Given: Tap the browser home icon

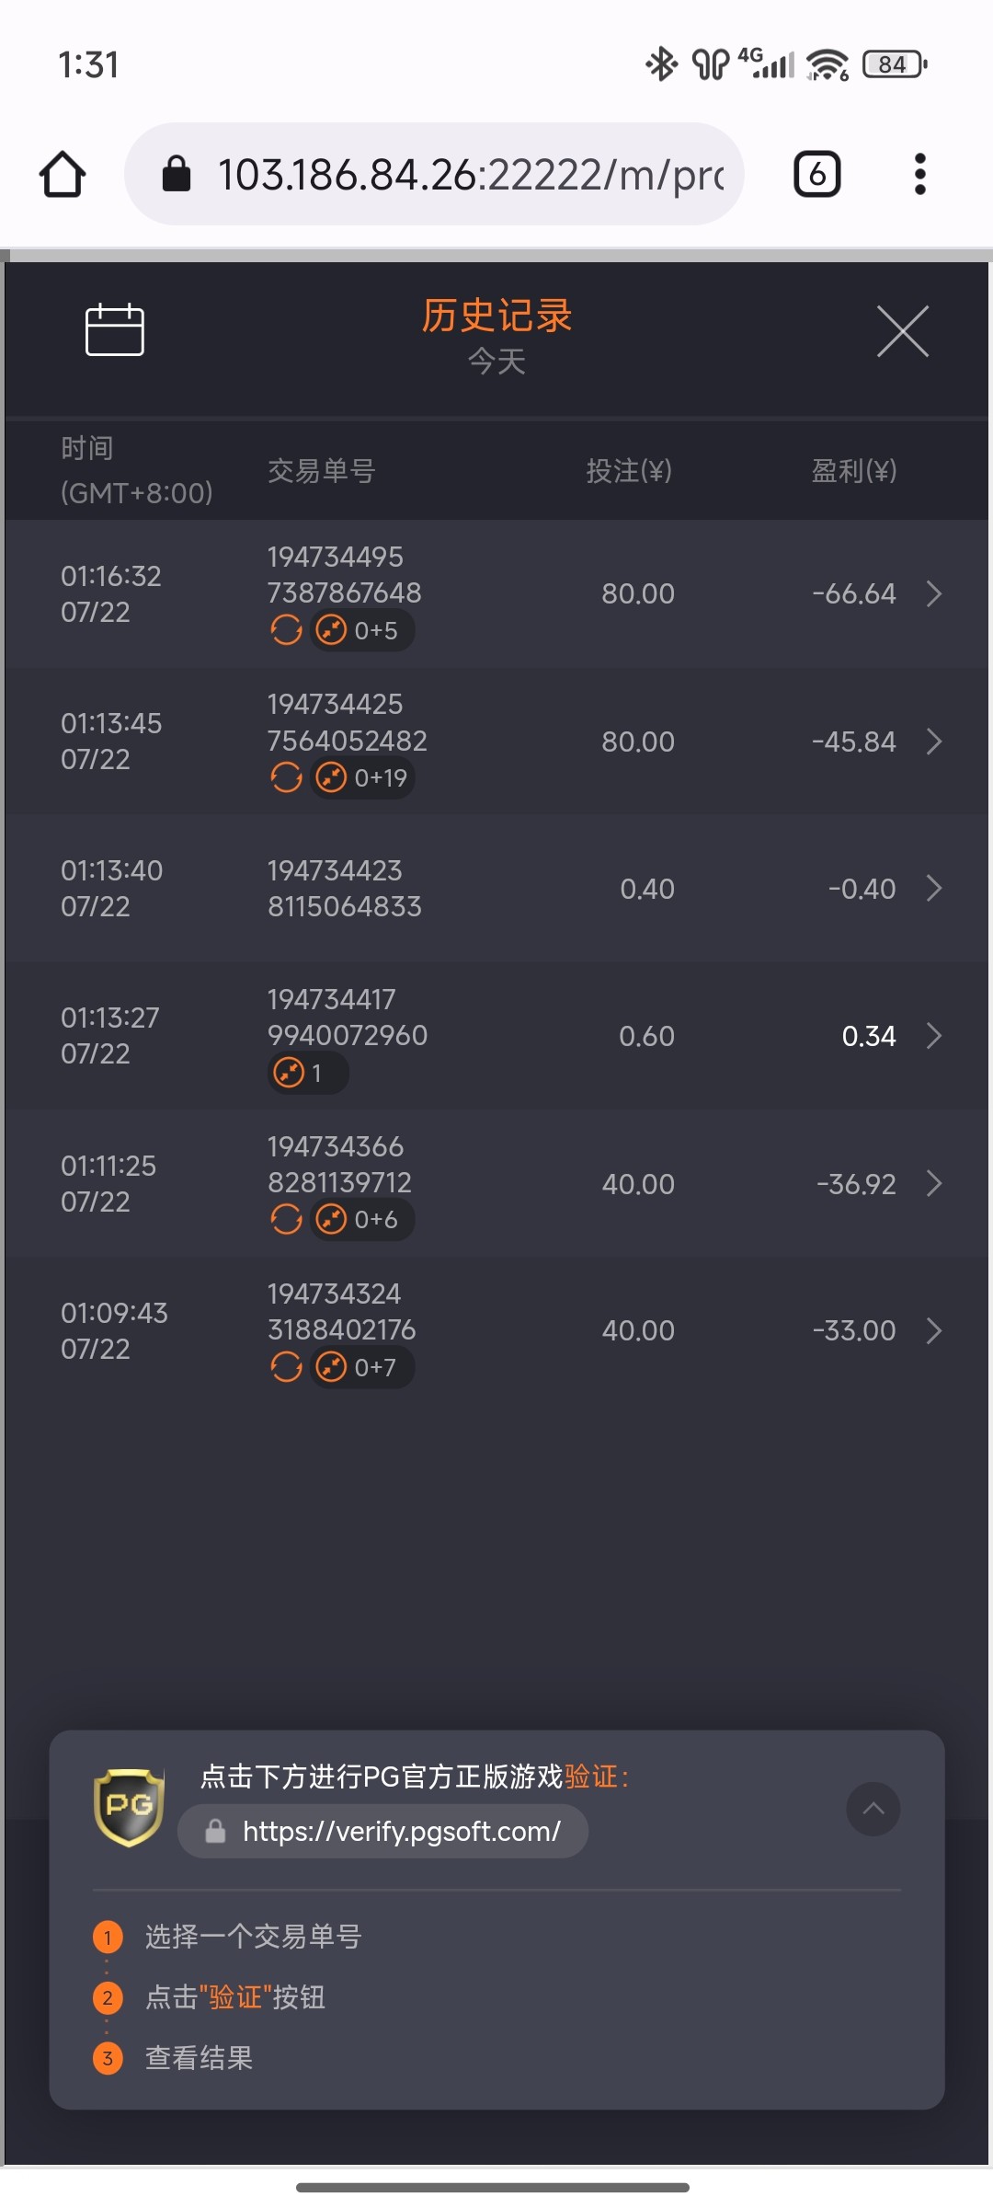Looking at the screenshot, I should (x=63, y=175).
